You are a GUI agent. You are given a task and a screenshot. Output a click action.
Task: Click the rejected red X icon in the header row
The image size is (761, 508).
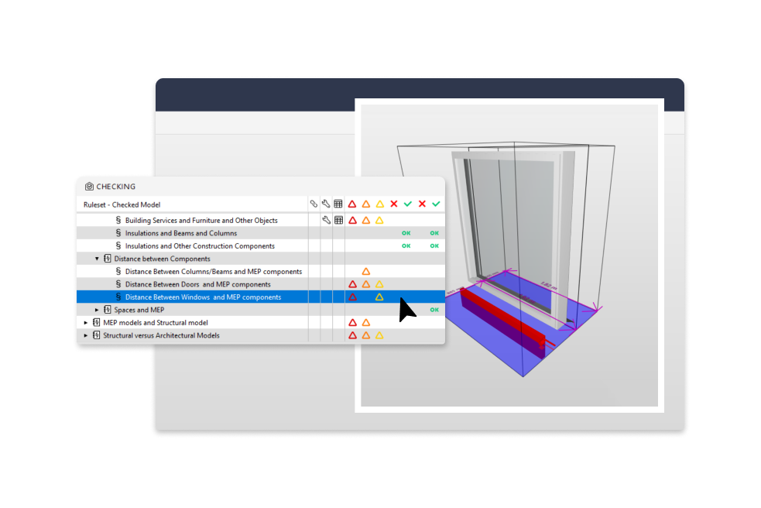click(x=393, y=204)
